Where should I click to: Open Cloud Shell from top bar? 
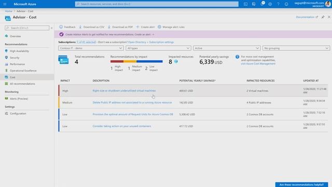click(245, 4)
